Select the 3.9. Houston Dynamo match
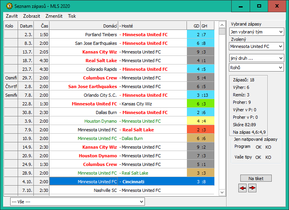 click(x=109, y=121)
